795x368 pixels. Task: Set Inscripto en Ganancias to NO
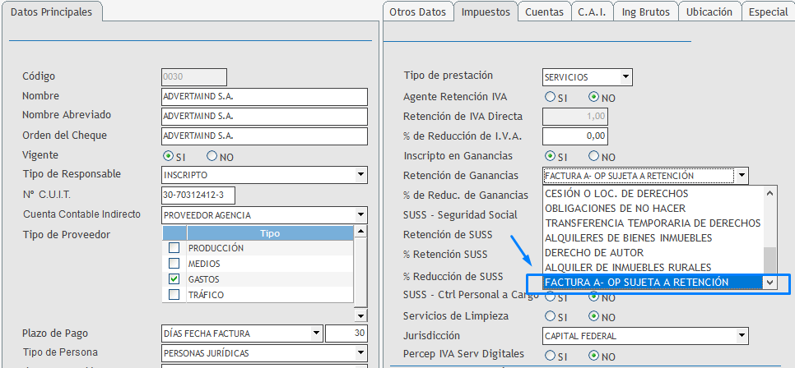point(593,156)
